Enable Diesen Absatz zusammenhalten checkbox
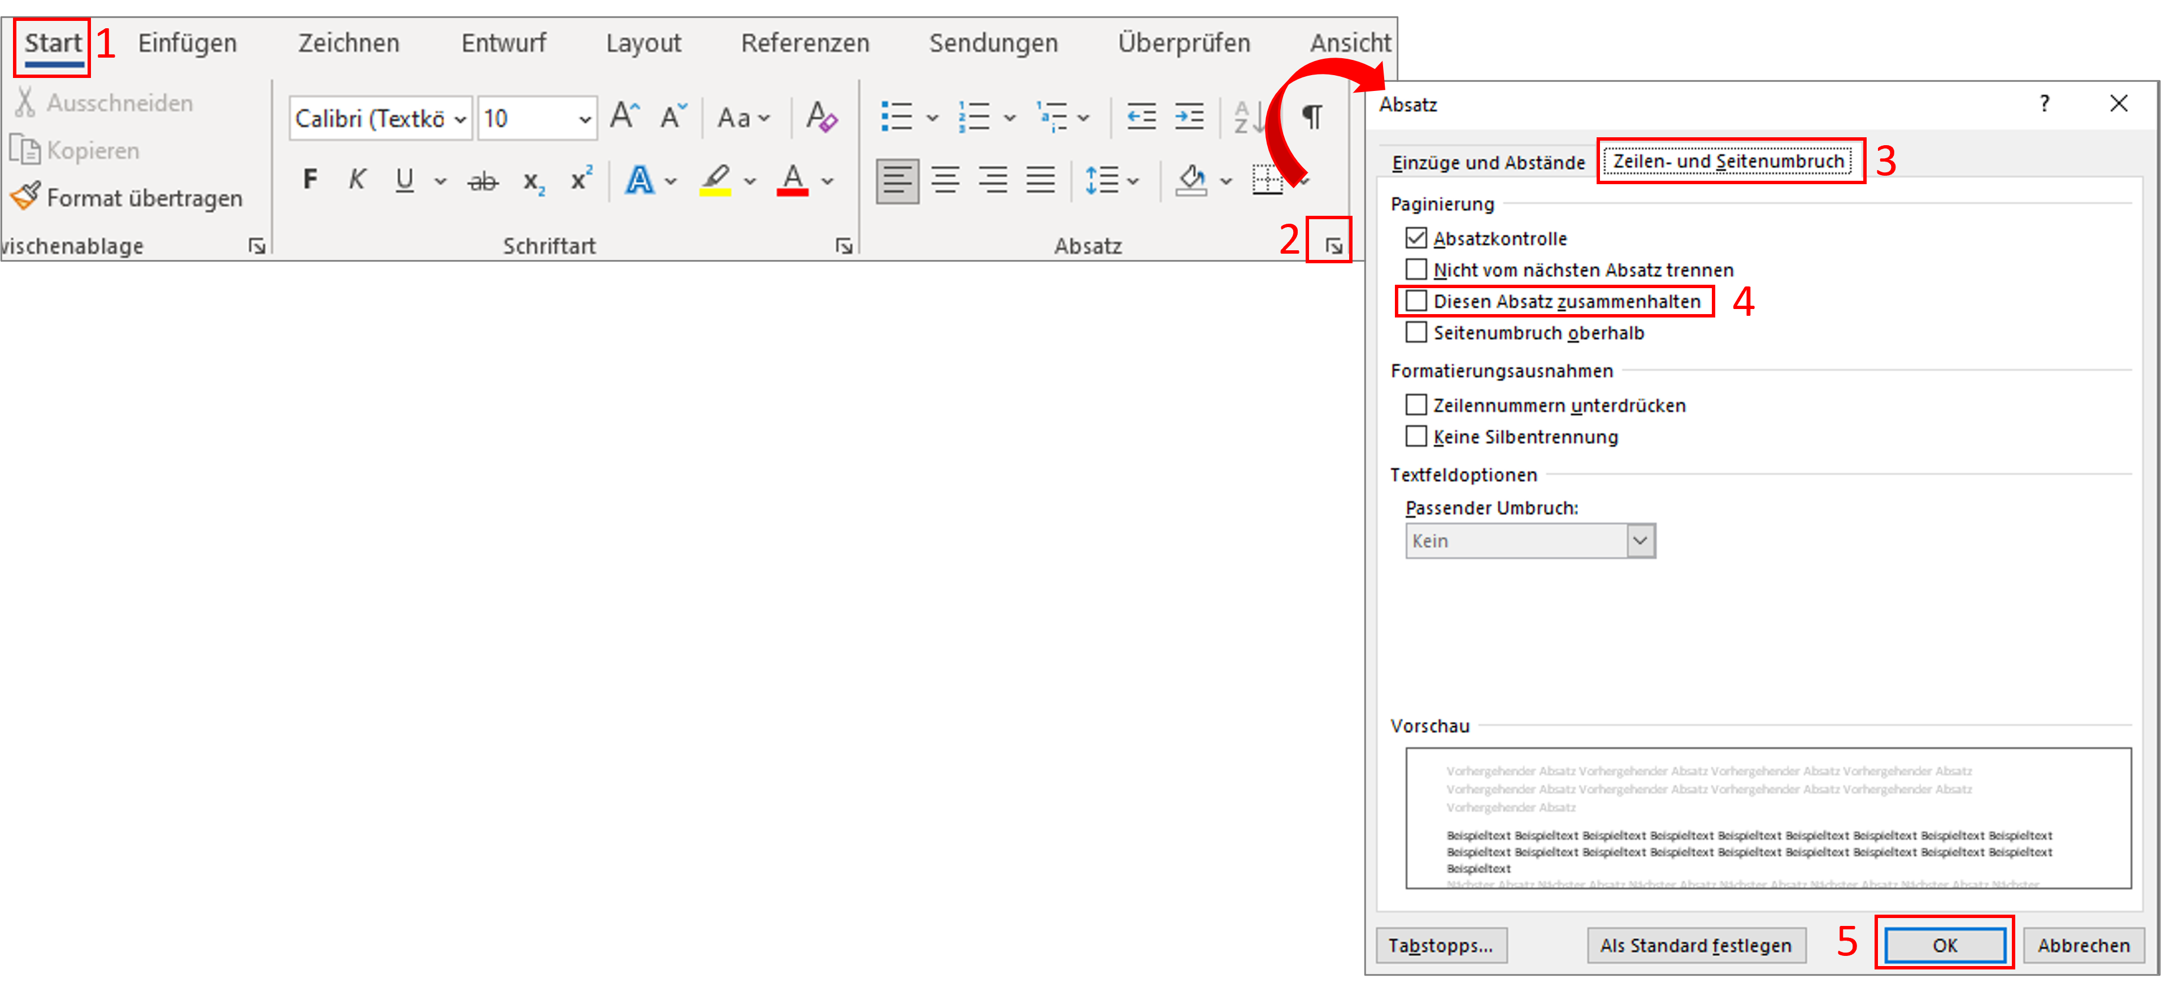 click(1416, 301)
